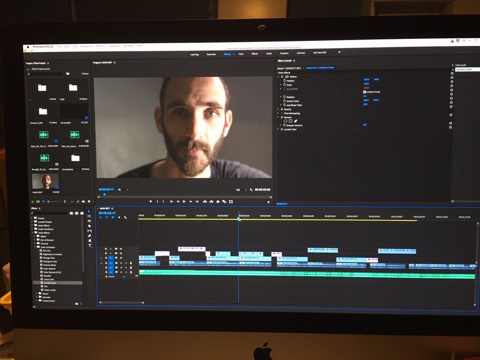Select the Razor tool in the tools panel

(89, 226)
